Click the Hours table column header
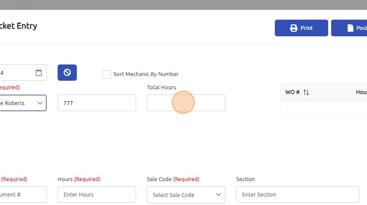367x205 pixels. pos(361,92)
